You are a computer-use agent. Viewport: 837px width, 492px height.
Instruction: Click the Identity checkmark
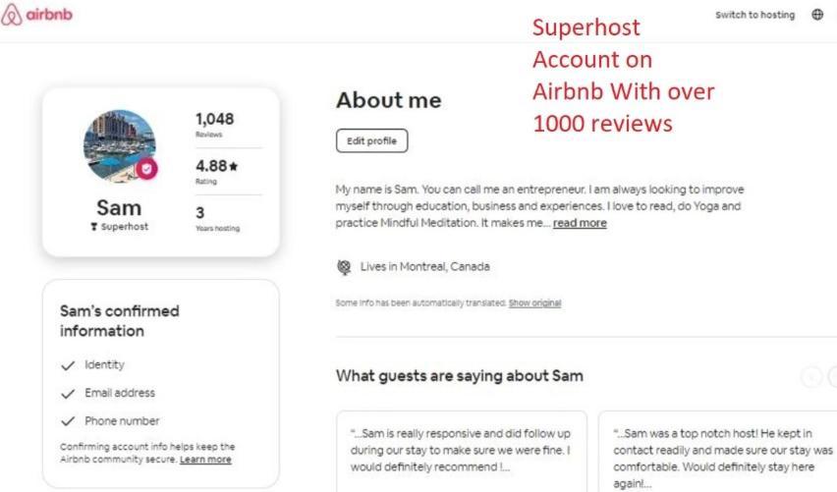tap(68, 365)
